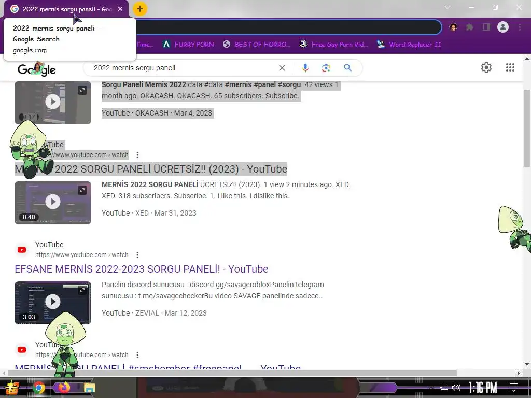531x398 pixels.
Task: Play the XED 0:40 video thumbnail
Action: tap(53, 203)
